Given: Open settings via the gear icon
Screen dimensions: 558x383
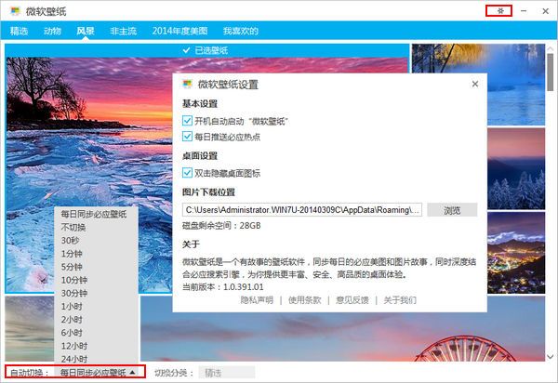Looking at the screenshot, I should [x=500, y=11].
